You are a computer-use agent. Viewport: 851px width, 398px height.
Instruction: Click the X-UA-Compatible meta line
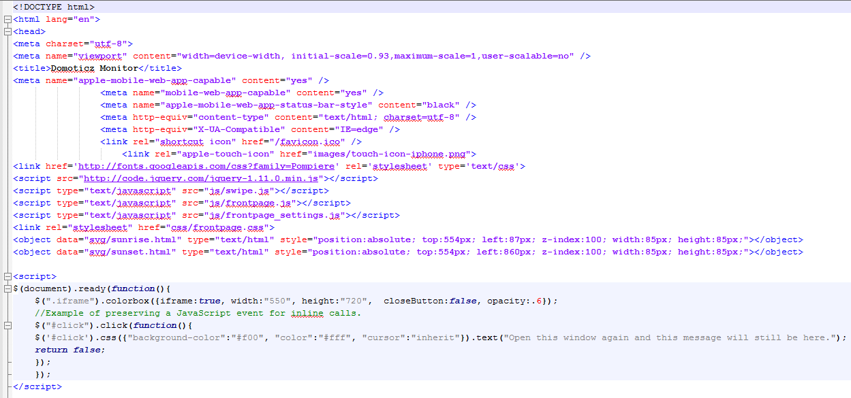coord(250,129)
